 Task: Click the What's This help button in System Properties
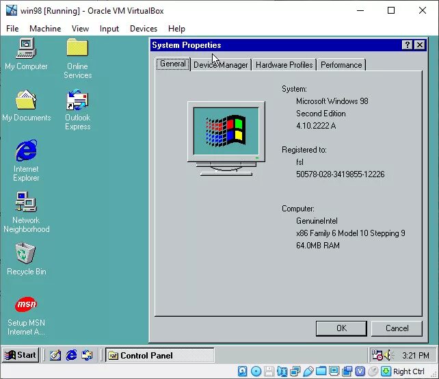coord(408,45)
